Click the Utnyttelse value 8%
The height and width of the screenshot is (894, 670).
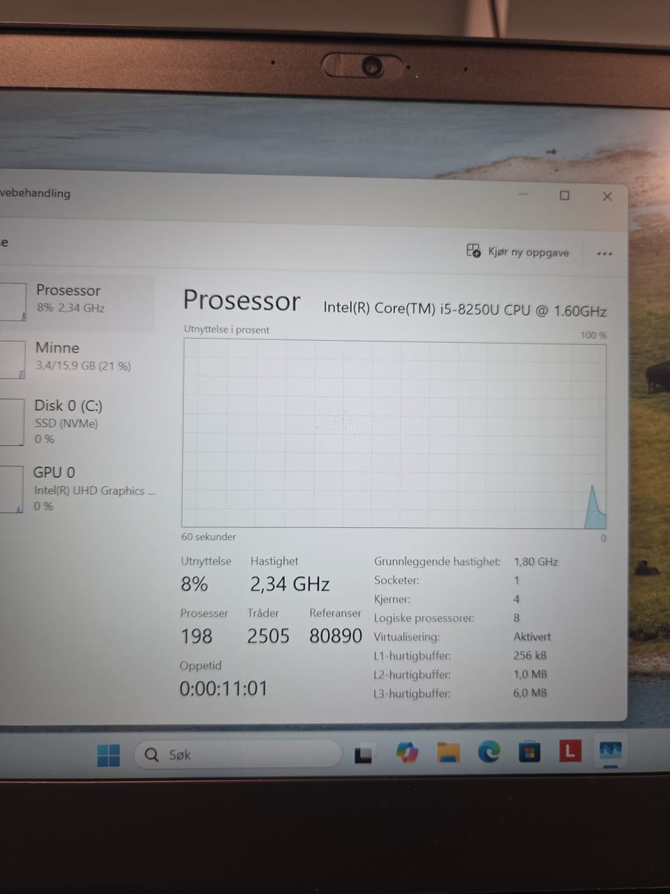coord(195,584)
